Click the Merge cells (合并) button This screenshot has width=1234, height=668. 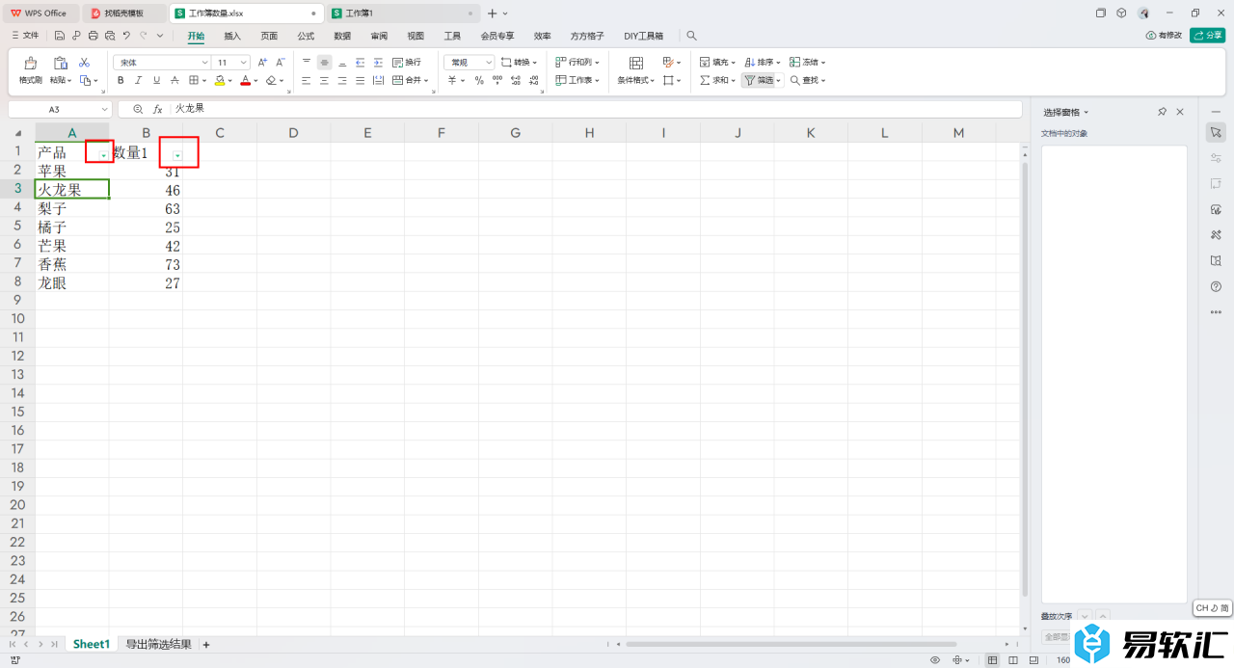click(411, 80)
